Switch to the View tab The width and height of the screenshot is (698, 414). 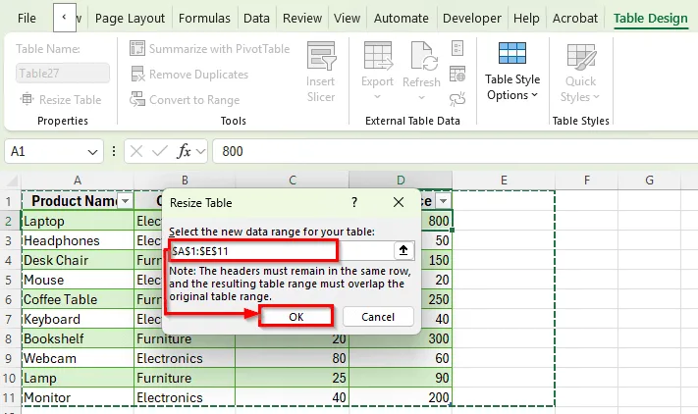coord(347,19)
